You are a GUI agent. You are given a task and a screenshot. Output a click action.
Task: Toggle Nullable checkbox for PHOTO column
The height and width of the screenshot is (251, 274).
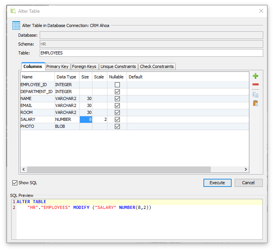[x=117, y=126]
